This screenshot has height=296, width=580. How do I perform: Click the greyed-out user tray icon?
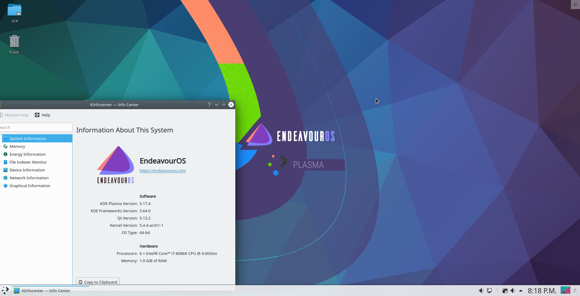pyautogui.click(x=497, y=291)
